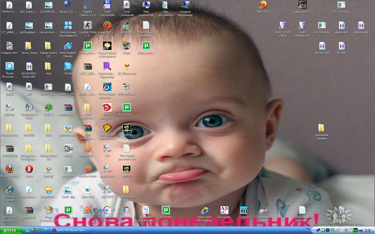Launch TeamSpeak 3 Client
The width and height of the screenshot is (375, 234).
pos(29,111)
